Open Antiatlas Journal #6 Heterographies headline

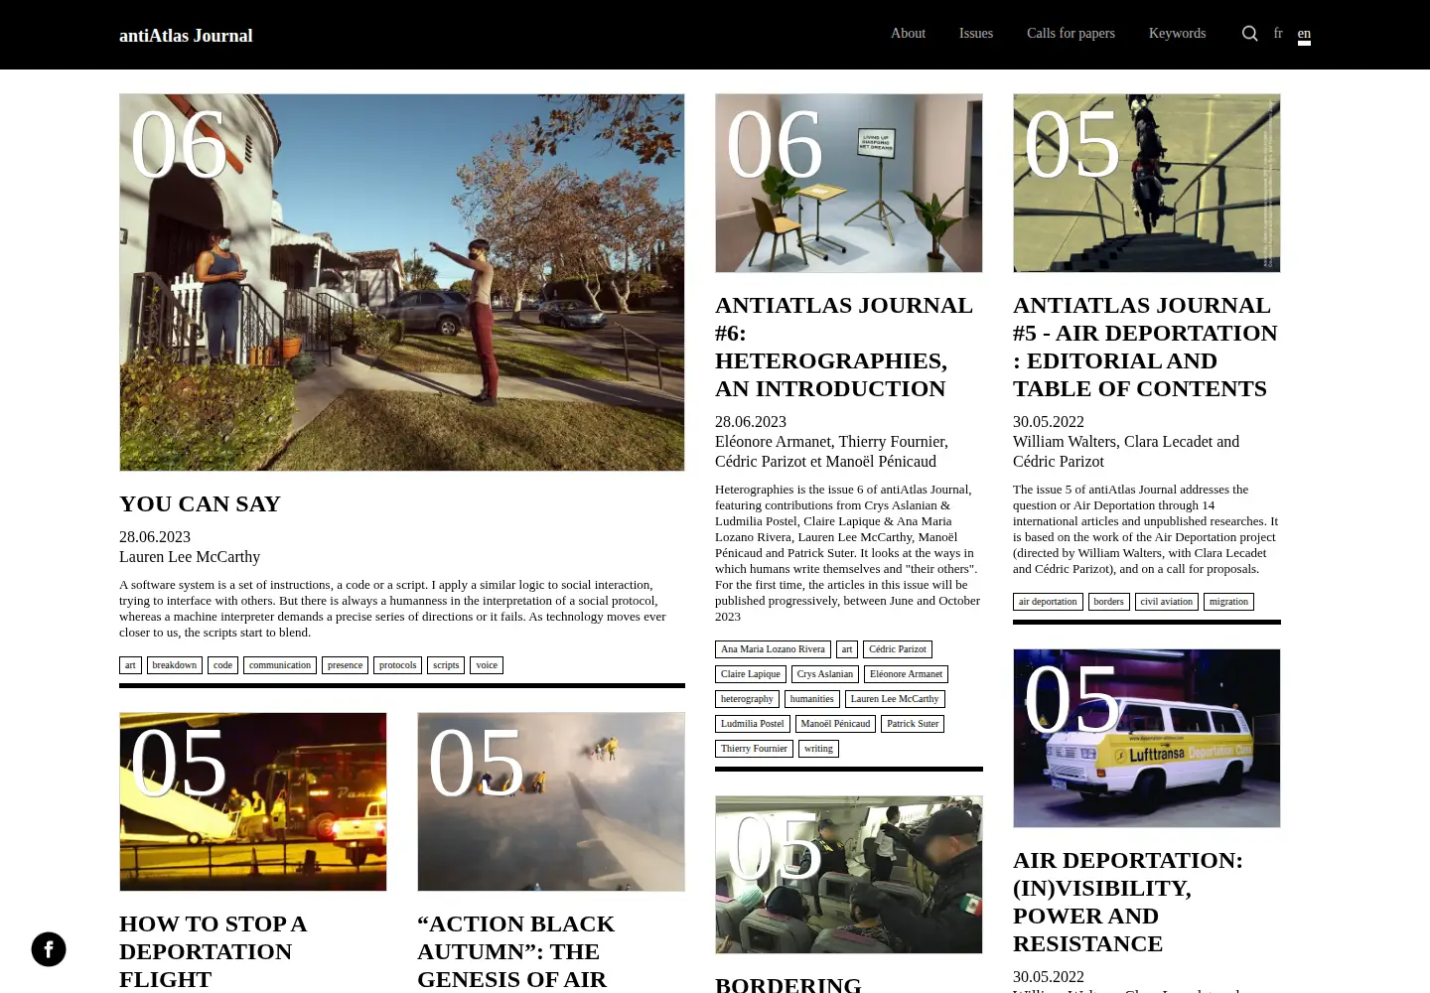coord(844,347)
